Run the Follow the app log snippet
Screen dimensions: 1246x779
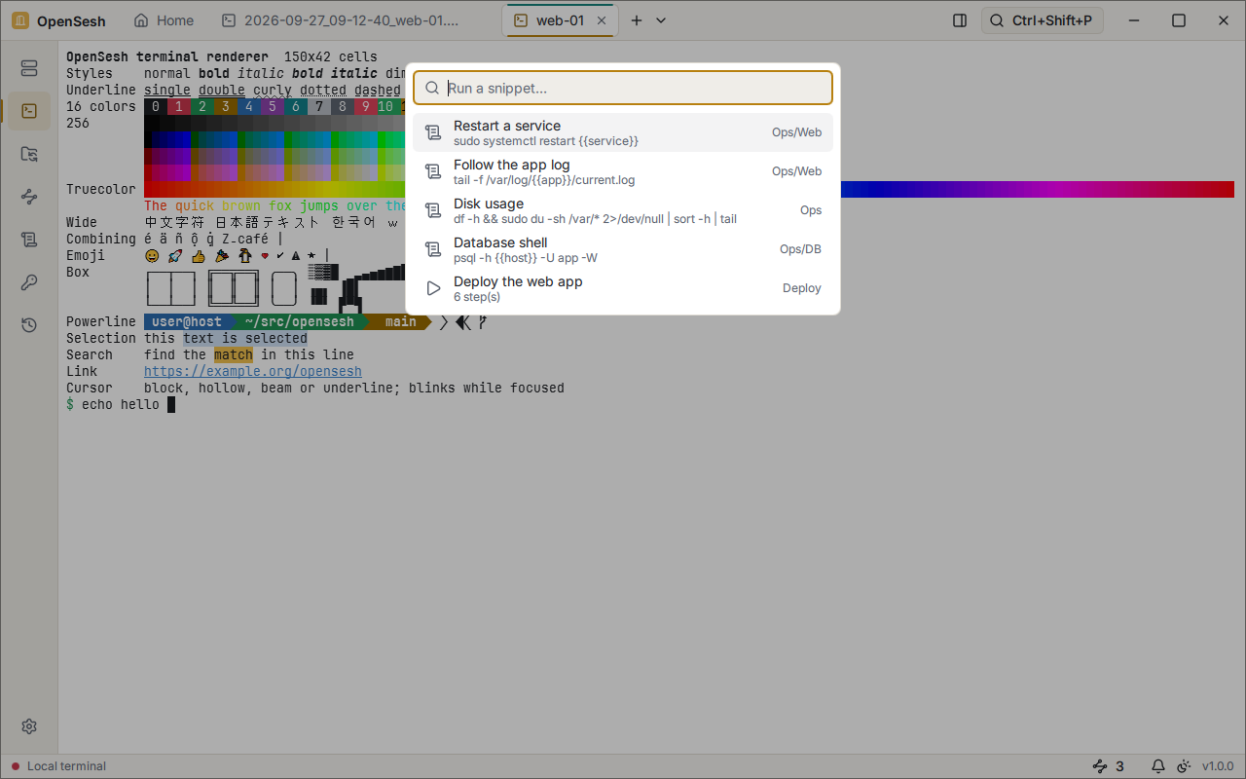(x=623, y=171)
